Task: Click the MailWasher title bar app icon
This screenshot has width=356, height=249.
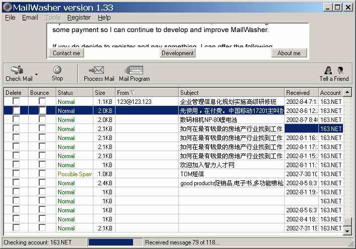Action: click(x=7, y=7)
